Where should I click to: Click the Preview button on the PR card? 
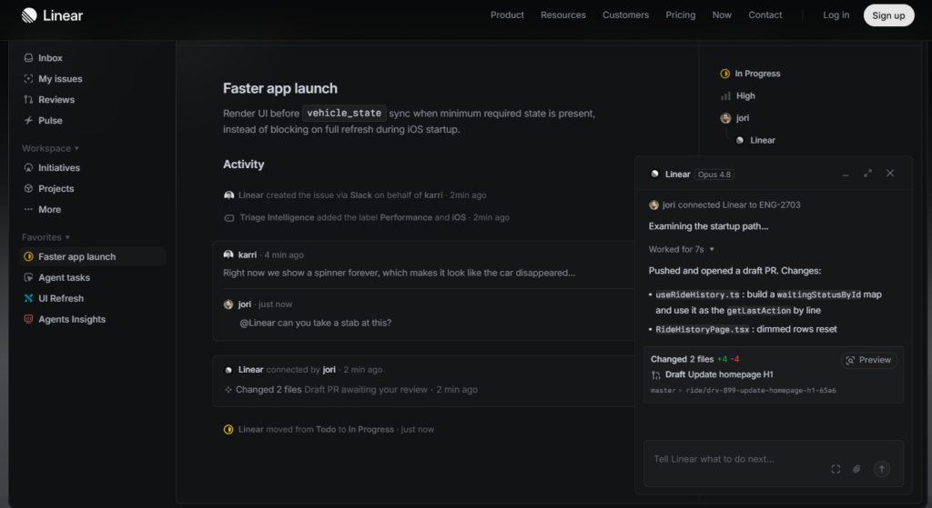tap(868, 360)
